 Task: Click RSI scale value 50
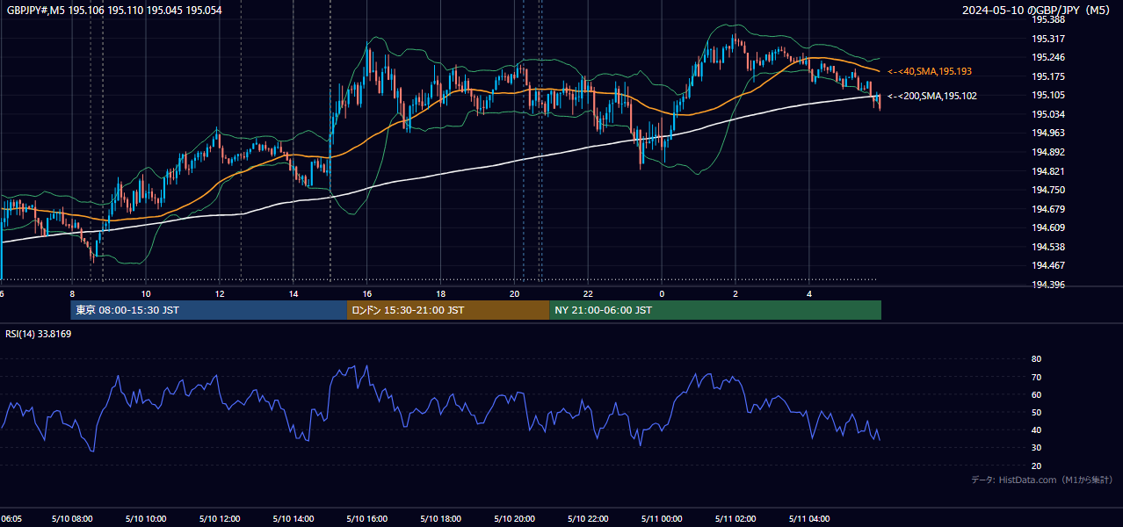click(1036, 413)
